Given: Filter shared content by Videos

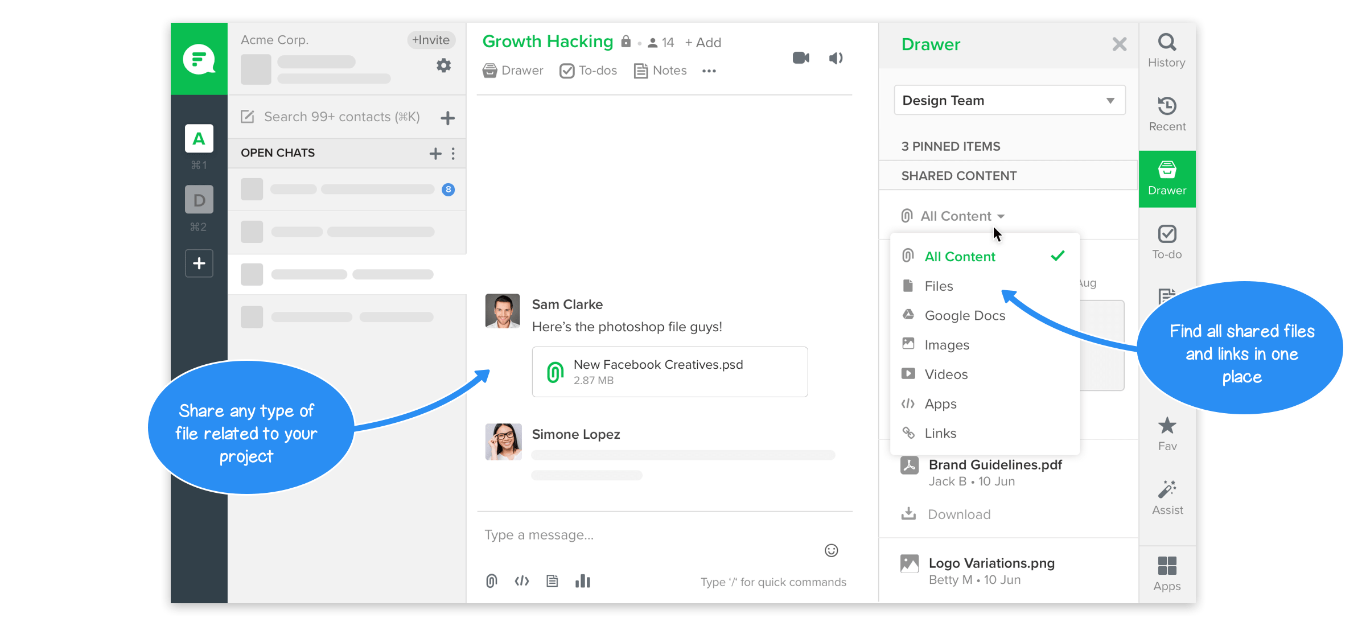Looking at the screenshot, I should pyautogui.click(x=985, y=374).
